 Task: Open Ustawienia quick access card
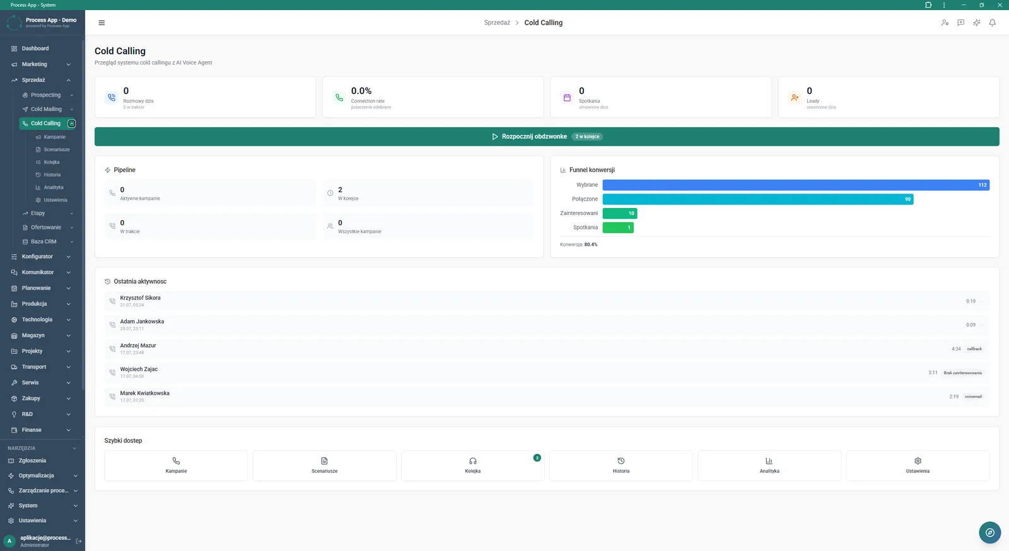pyautogui.click(x=918, y=466)
